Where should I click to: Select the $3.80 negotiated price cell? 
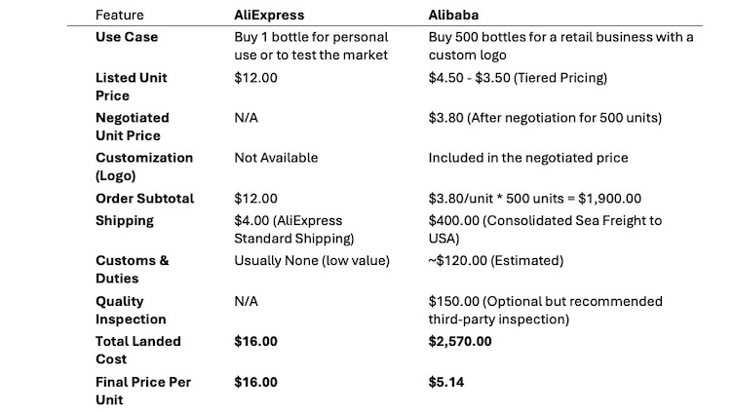(545, 118)
